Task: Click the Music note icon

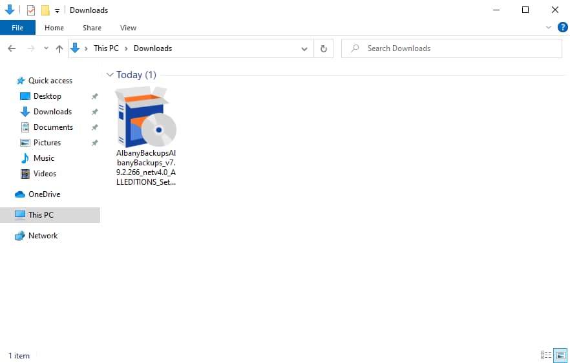Action: point(25,158)
